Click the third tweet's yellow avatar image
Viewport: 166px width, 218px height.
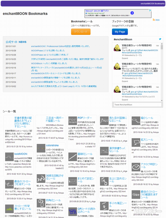tap(117, 89)
